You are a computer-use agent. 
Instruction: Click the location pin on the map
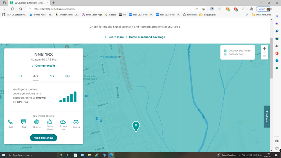[x=136, y=126]
